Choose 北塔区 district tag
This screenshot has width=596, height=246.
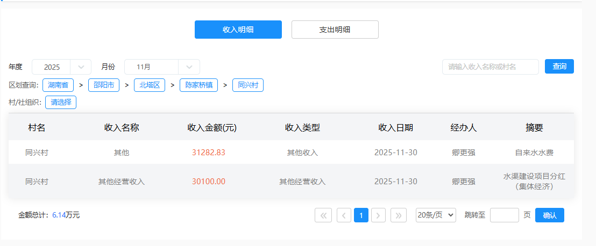[150, 85]
